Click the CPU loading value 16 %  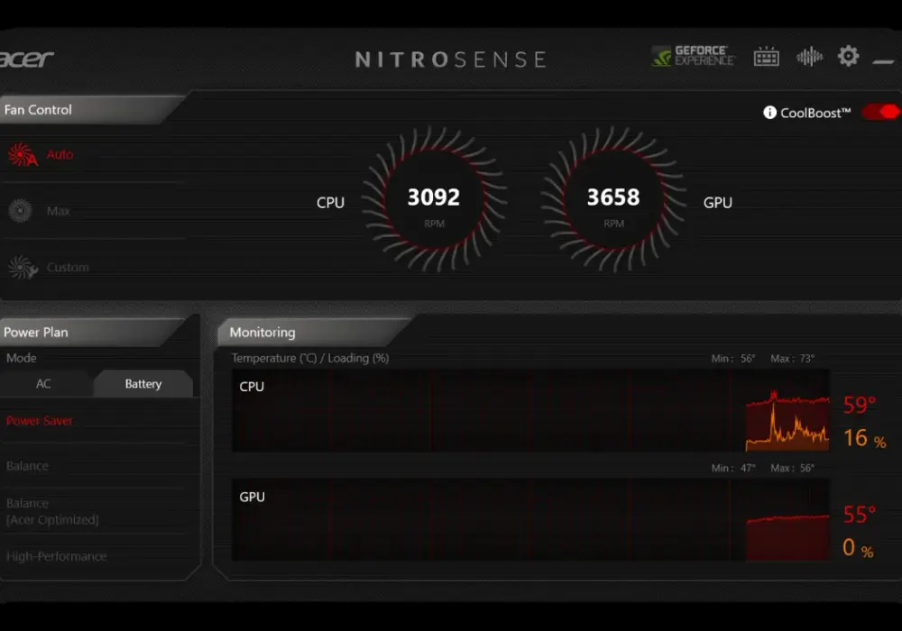coord(864,438)
